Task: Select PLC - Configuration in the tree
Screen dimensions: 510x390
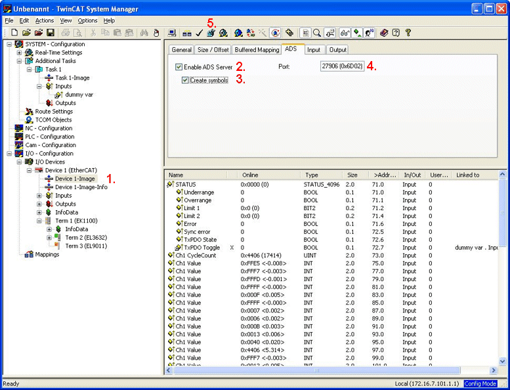Action: pos(50,137)
